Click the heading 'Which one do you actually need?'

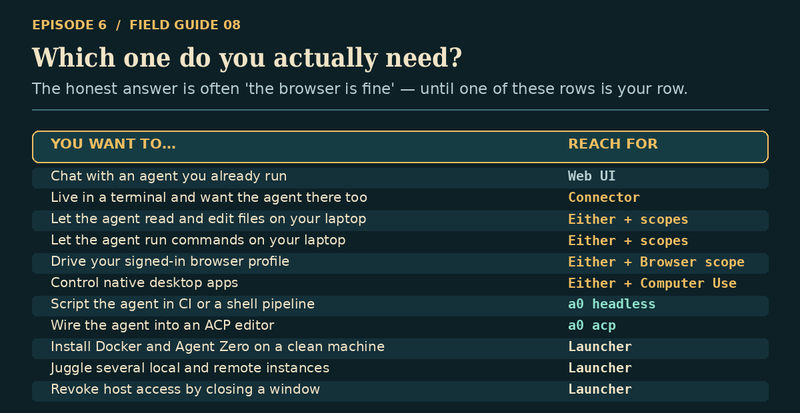pos(247,58)
